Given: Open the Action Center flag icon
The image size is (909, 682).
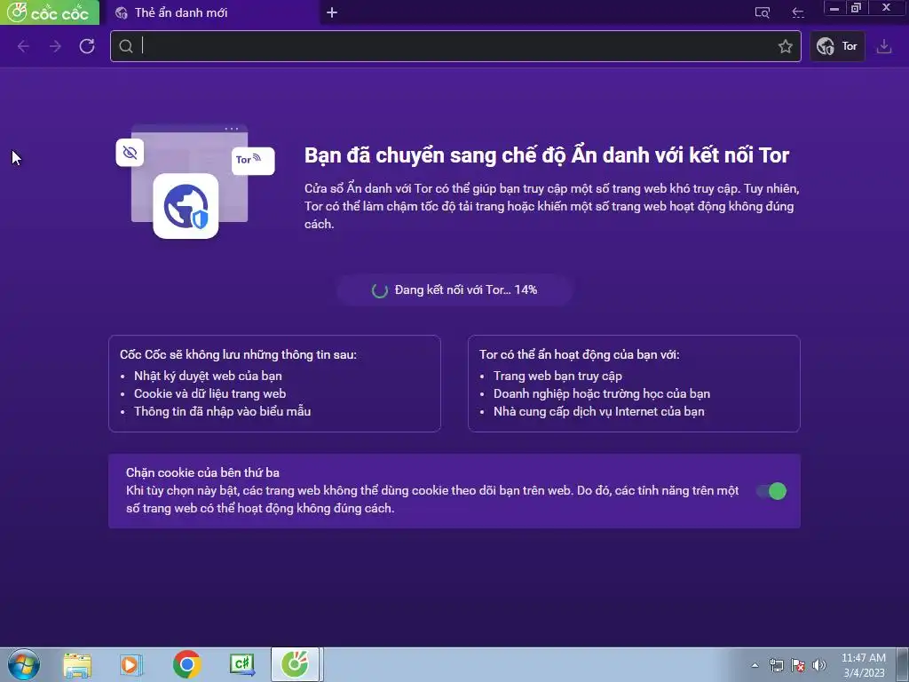Looking at the screenshot, I should 798,665.
